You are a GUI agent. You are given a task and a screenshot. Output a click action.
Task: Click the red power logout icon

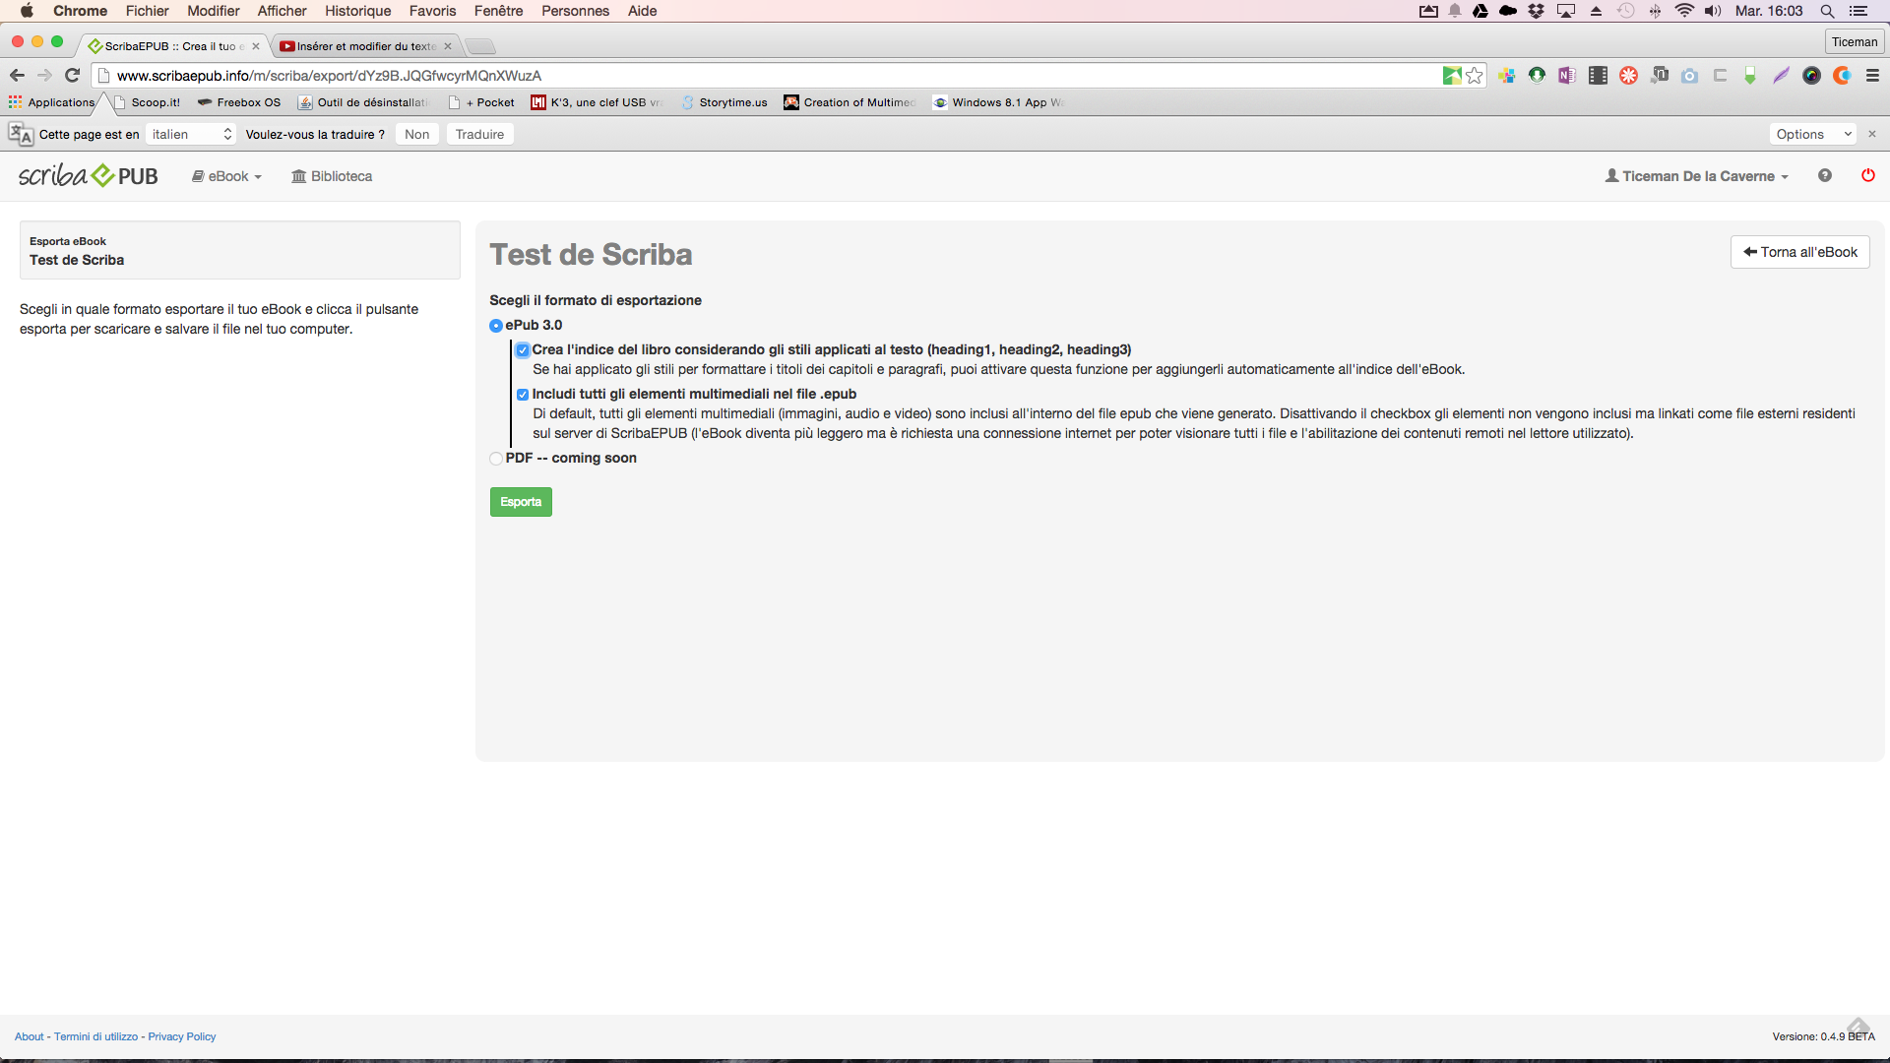pyautogui.click(x=1867, y=175)
